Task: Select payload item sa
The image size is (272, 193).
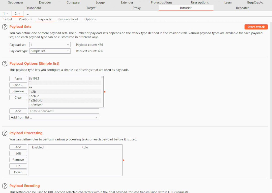Action: coord(65,87)
